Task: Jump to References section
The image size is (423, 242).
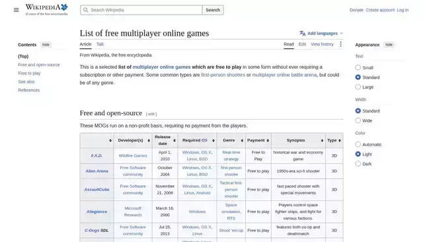Action: point(29,90)
